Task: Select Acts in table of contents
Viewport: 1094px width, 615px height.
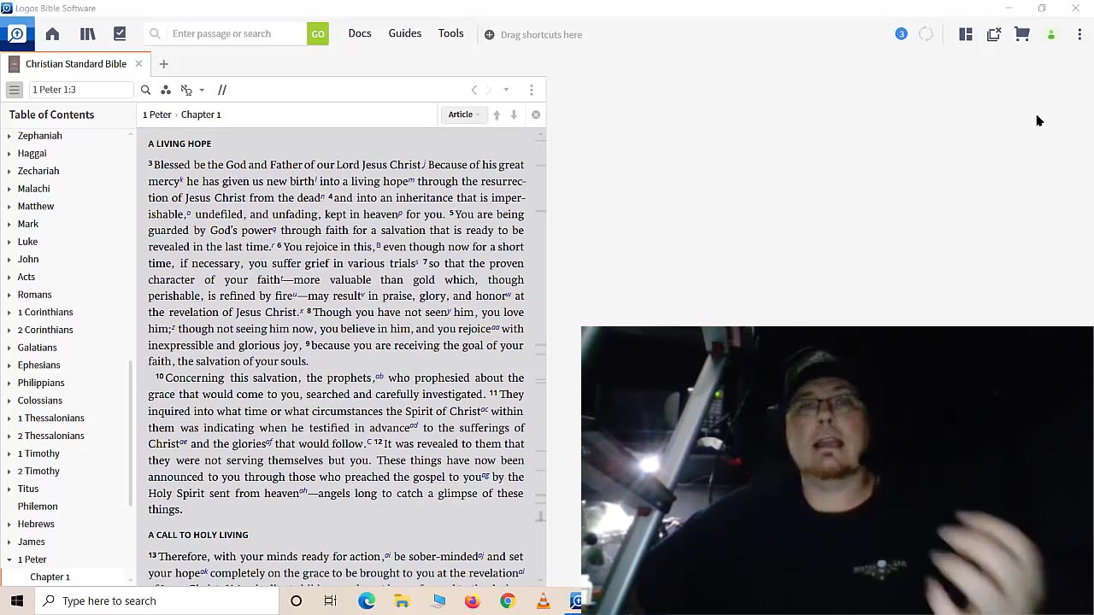Action: coord(26,277)
